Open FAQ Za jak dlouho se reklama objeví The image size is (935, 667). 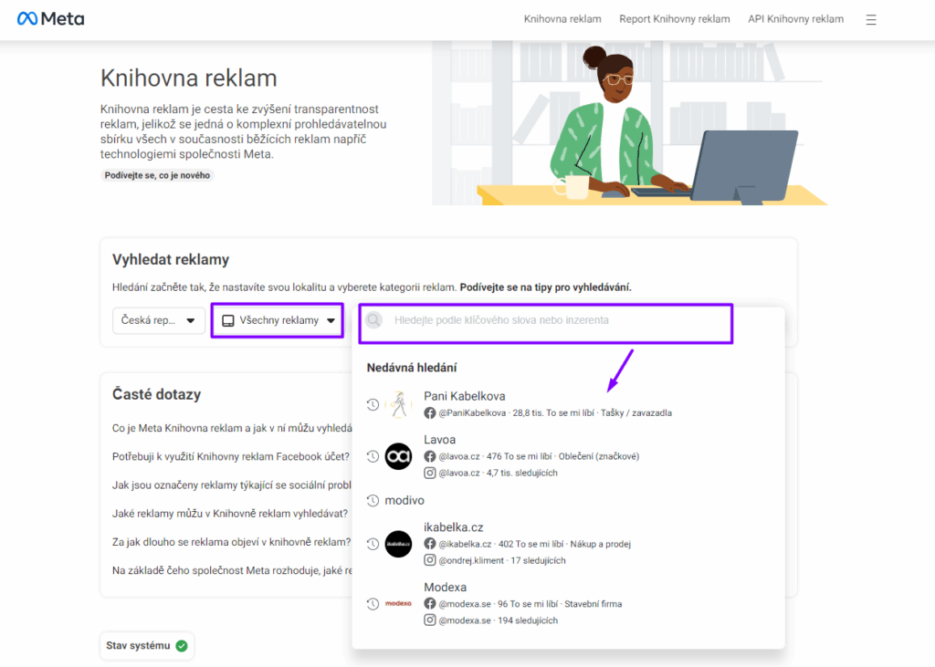(231, 542)
